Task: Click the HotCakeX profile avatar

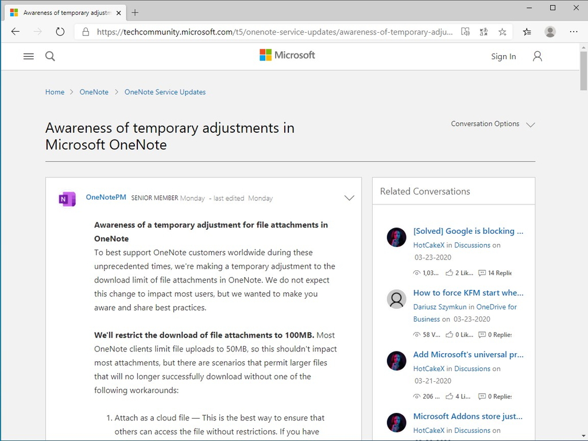Action: [396, 237]
